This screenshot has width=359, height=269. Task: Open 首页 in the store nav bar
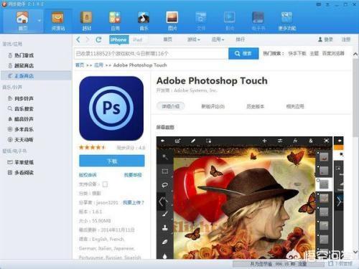(x=167, y=39)
